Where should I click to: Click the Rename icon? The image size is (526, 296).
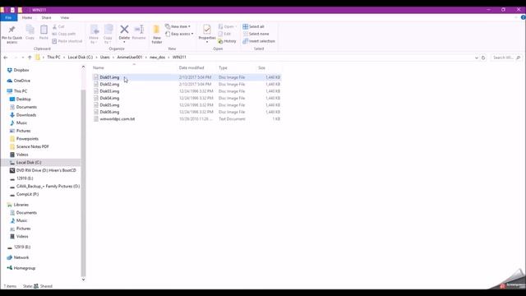pyautogui.click(x=139, y=30)
